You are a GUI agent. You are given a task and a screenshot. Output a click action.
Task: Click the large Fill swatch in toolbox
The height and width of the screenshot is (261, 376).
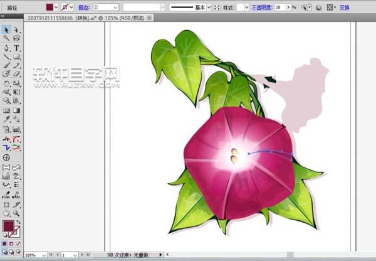pos(8,226)
